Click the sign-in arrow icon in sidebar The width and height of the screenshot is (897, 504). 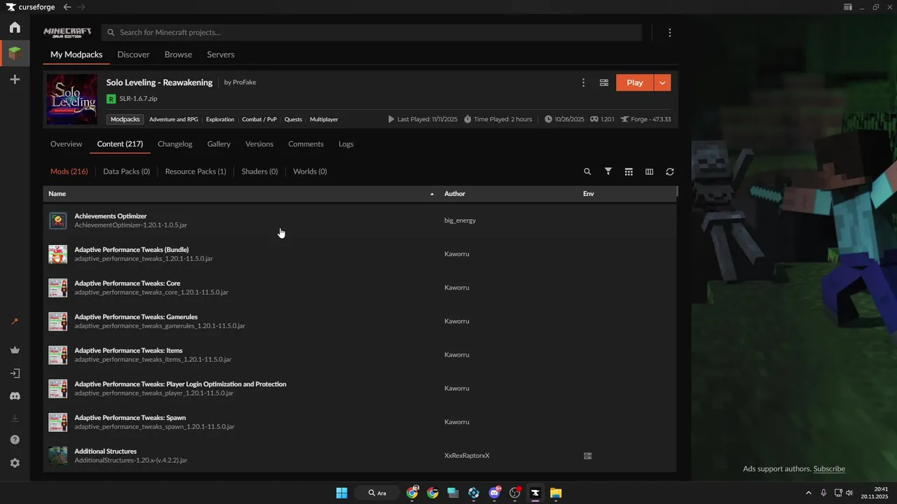[x=15, y=373]
